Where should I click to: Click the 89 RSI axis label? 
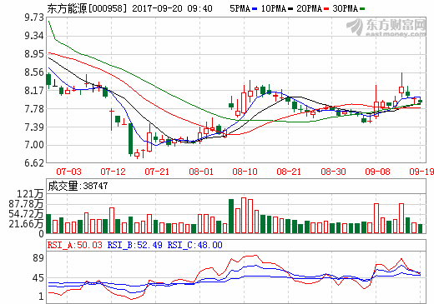[38, 258]
